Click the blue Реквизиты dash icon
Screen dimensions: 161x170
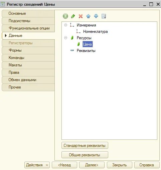72,50
